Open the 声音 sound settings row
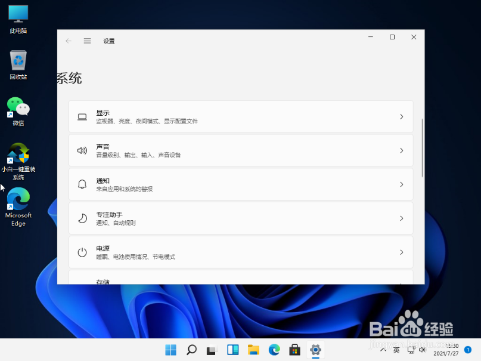Image resolution: width=481 pixels, height=361 pixels. tap(241, 150)
